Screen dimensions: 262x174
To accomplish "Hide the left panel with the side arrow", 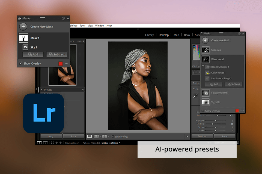I will [x=36, y=89].
